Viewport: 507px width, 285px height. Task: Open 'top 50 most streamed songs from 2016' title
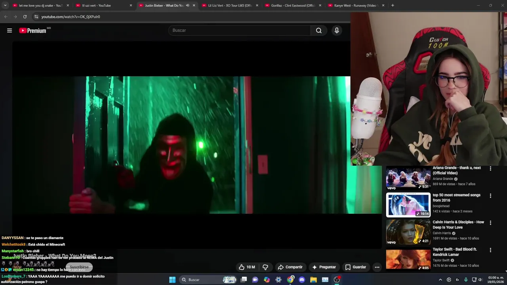[456, 198]
